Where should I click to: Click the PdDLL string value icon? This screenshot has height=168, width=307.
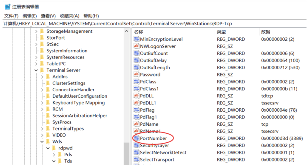tap(136, 96)
